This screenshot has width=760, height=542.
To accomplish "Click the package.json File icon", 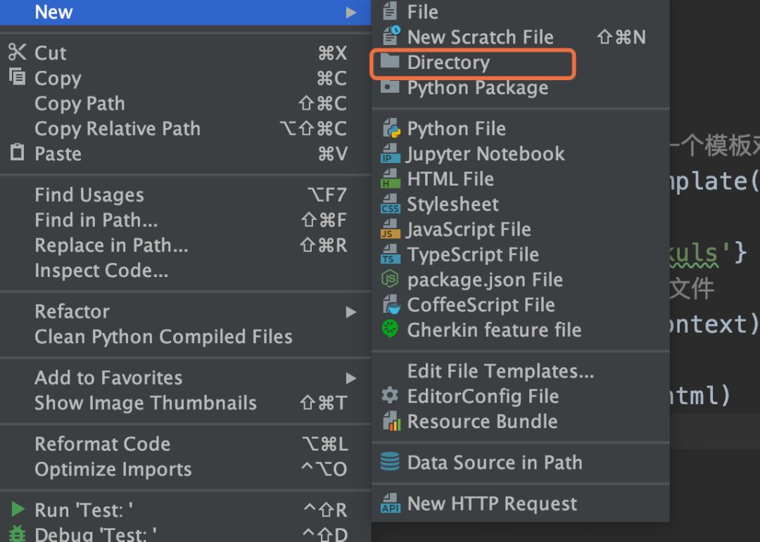I will click(390, 280).
